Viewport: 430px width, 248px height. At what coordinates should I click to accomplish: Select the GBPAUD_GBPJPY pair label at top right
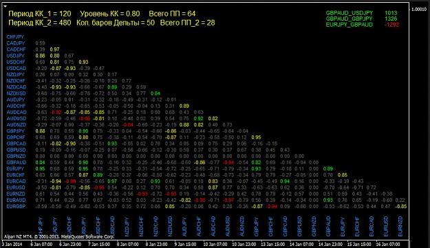pos(350,19)
